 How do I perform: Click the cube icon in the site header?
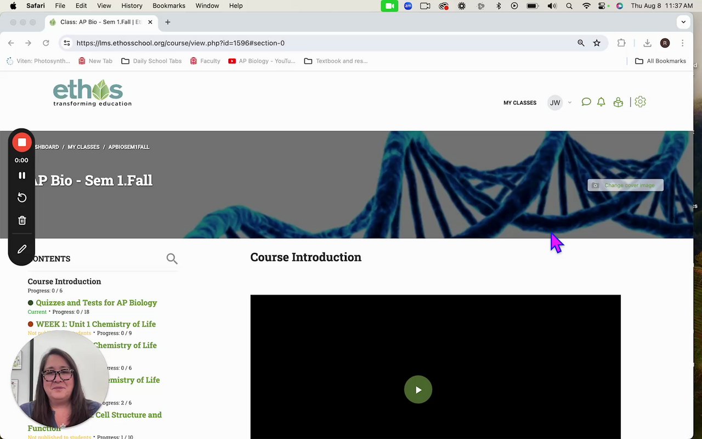pyautogui.click(x=618, y=102)
